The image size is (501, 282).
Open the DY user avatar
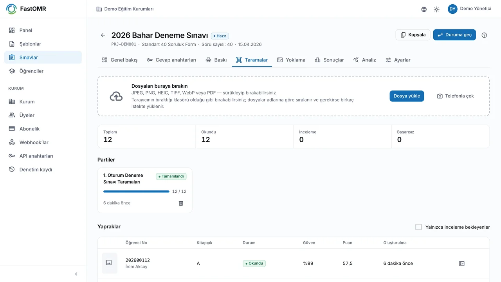452,9
